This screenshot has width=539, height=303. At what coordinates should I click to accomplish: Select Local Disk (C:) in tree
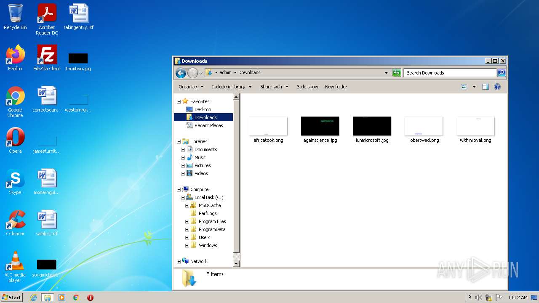(209, 197)
